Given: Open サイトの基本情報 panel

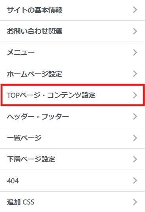Looking at the screenshot, I should click(x=72, y=10).
